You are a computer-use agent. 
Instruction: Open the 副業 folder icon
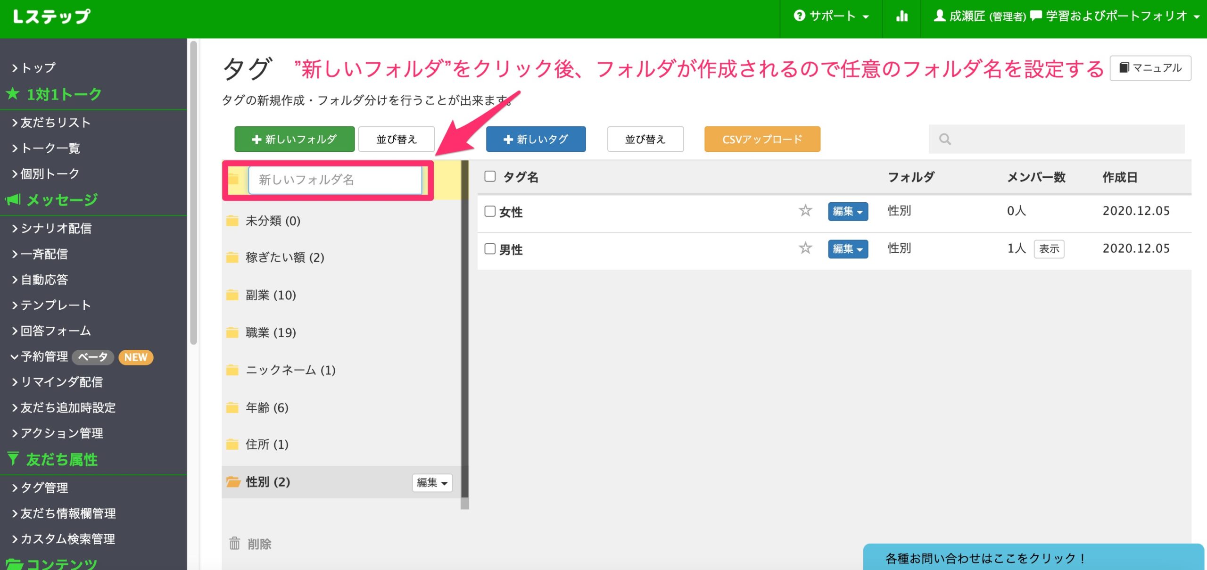pos(232,295)
